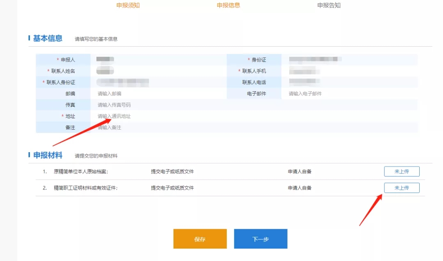Focus the 联系人手机 field

pos(349,71)
